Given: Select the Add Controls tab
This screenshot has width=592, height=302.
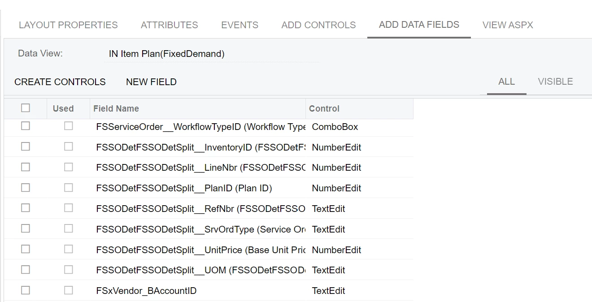Looking at the screenshot, I should [318, 25].
